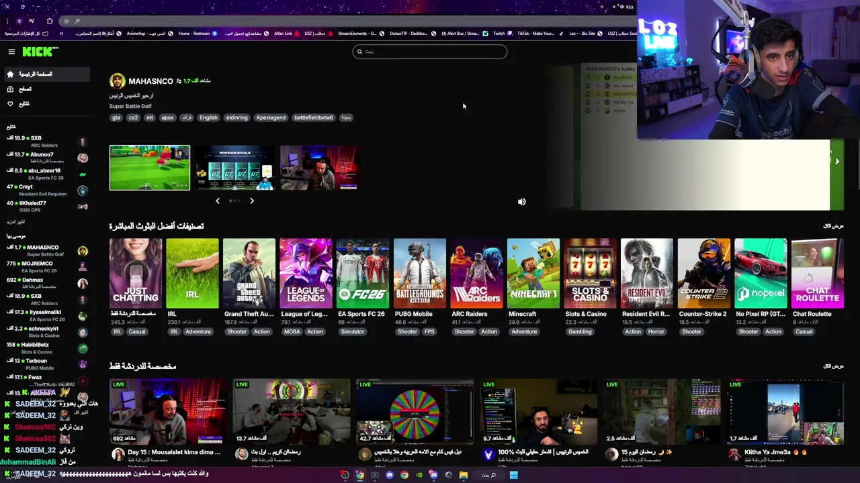Click the 'Apexlegend' tag chip
Image resolution: width=860 pixels, height=483 pixels.
click(271, 117)
